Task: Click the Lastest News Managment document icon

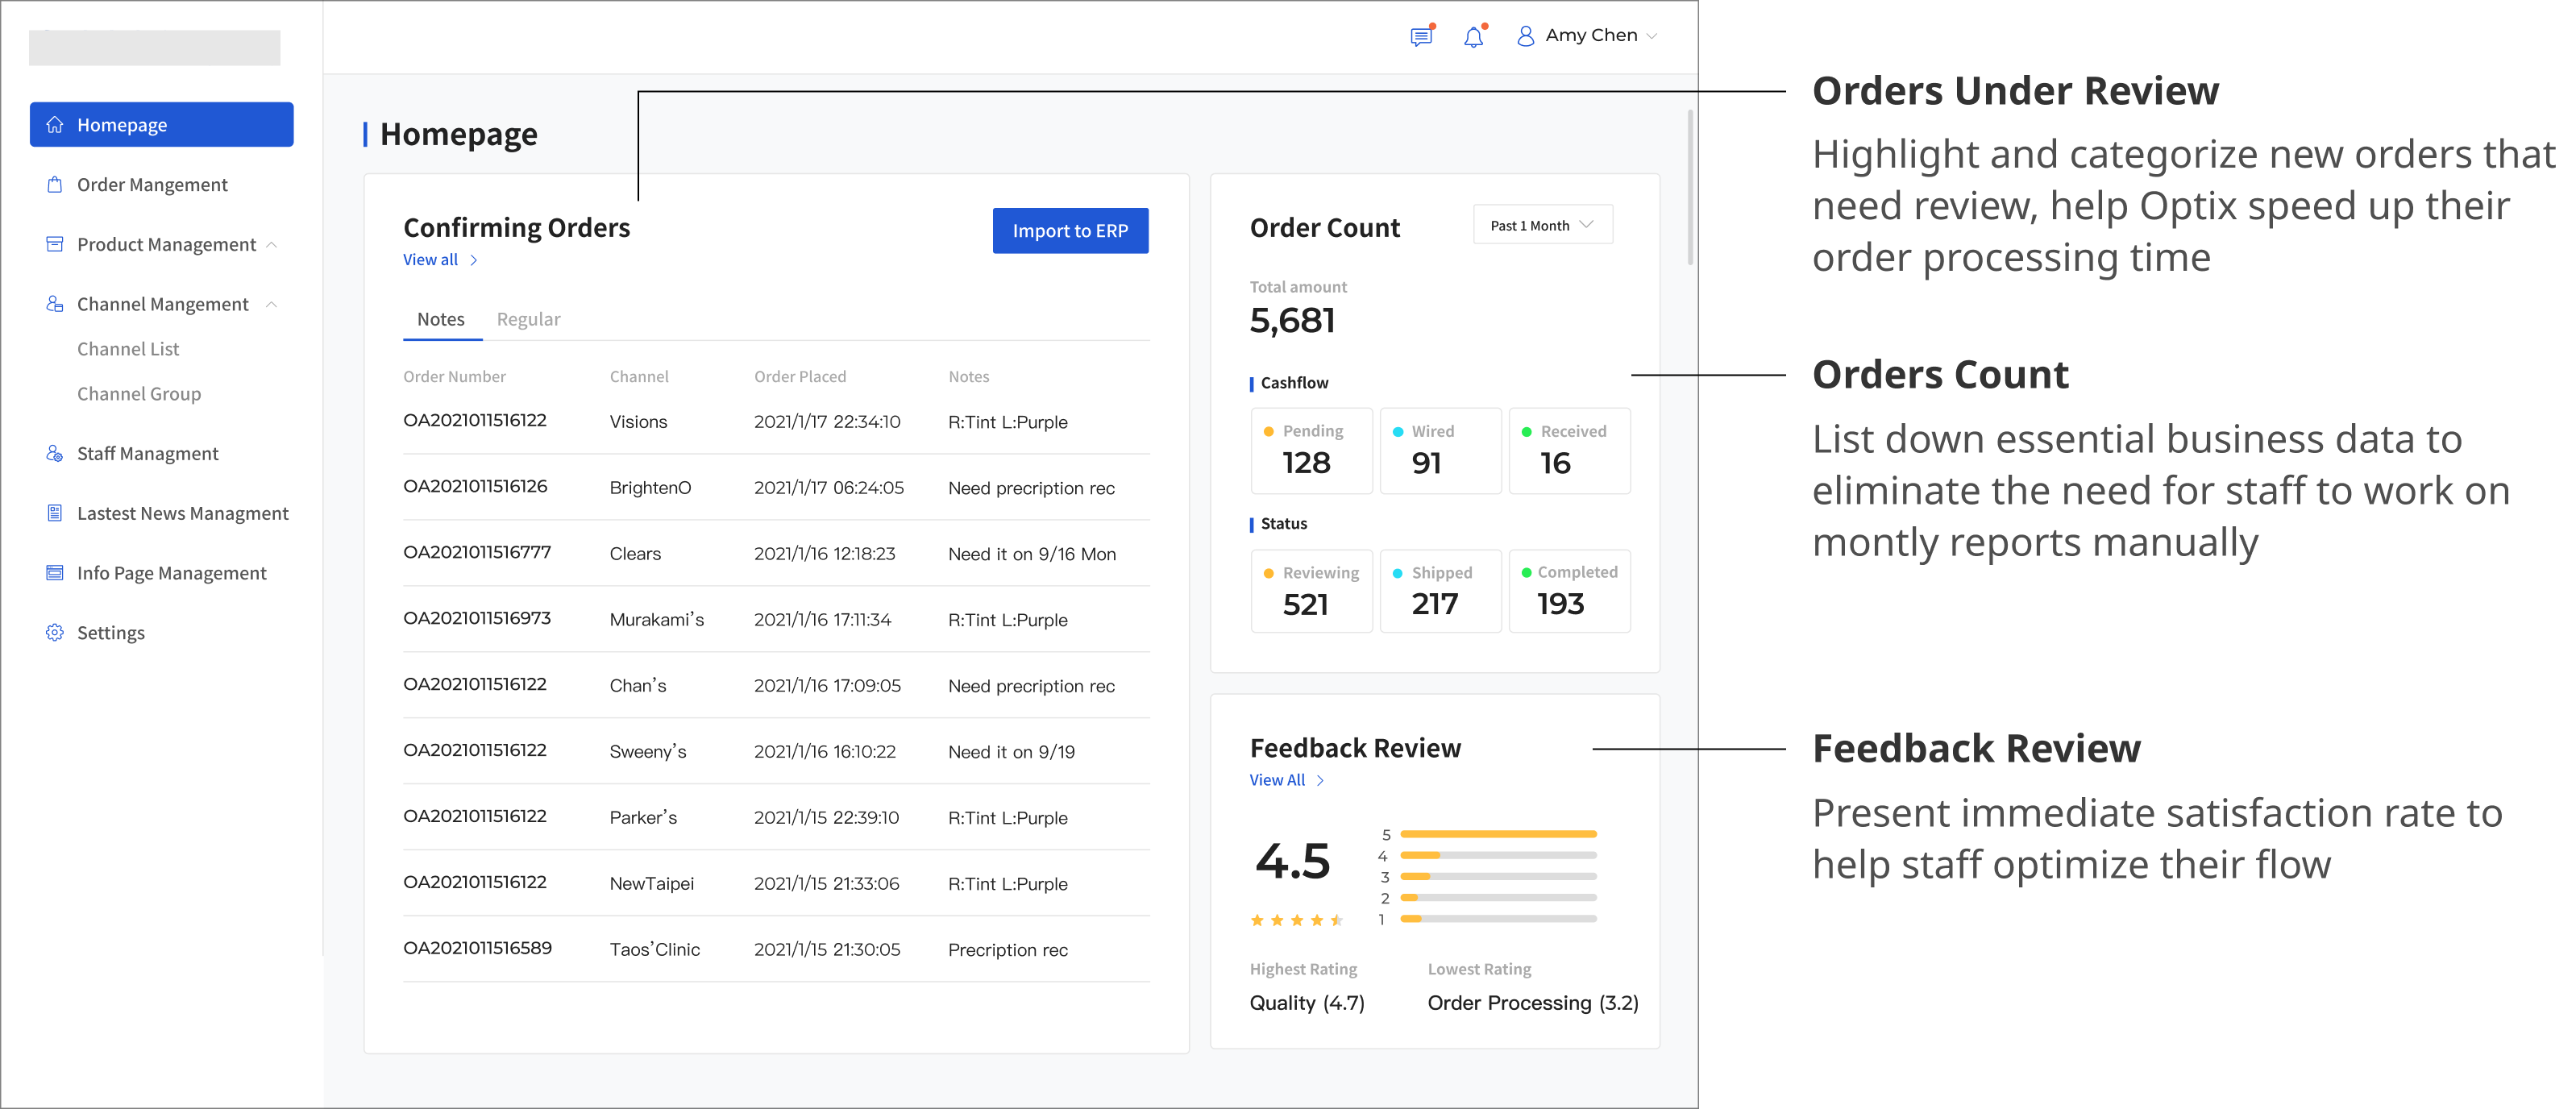Action: pyautogui.click(x=55, y=513)
